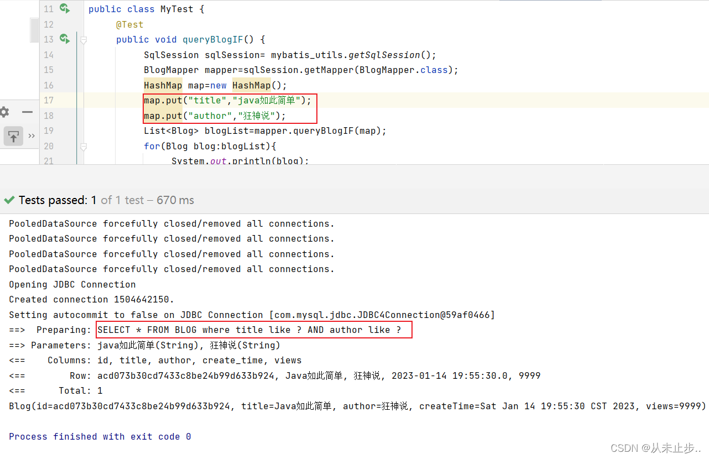Click the '==> Parameters:' console line
This screenshot has width=709, height=459.
[x=144, y=345]
